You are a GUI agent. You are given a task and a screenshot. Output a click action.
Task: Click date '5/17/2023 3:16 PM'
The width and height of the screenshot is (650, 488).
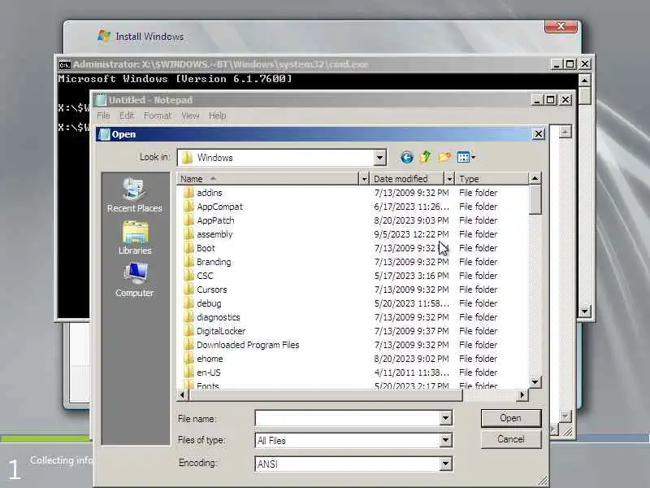(411, 276)
